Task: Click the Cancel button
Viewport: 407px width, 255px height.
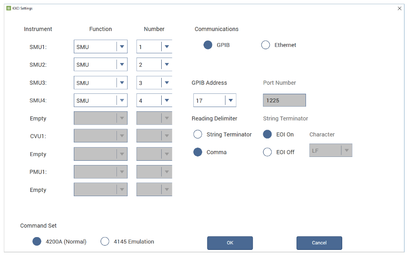Action: point(319,243)
